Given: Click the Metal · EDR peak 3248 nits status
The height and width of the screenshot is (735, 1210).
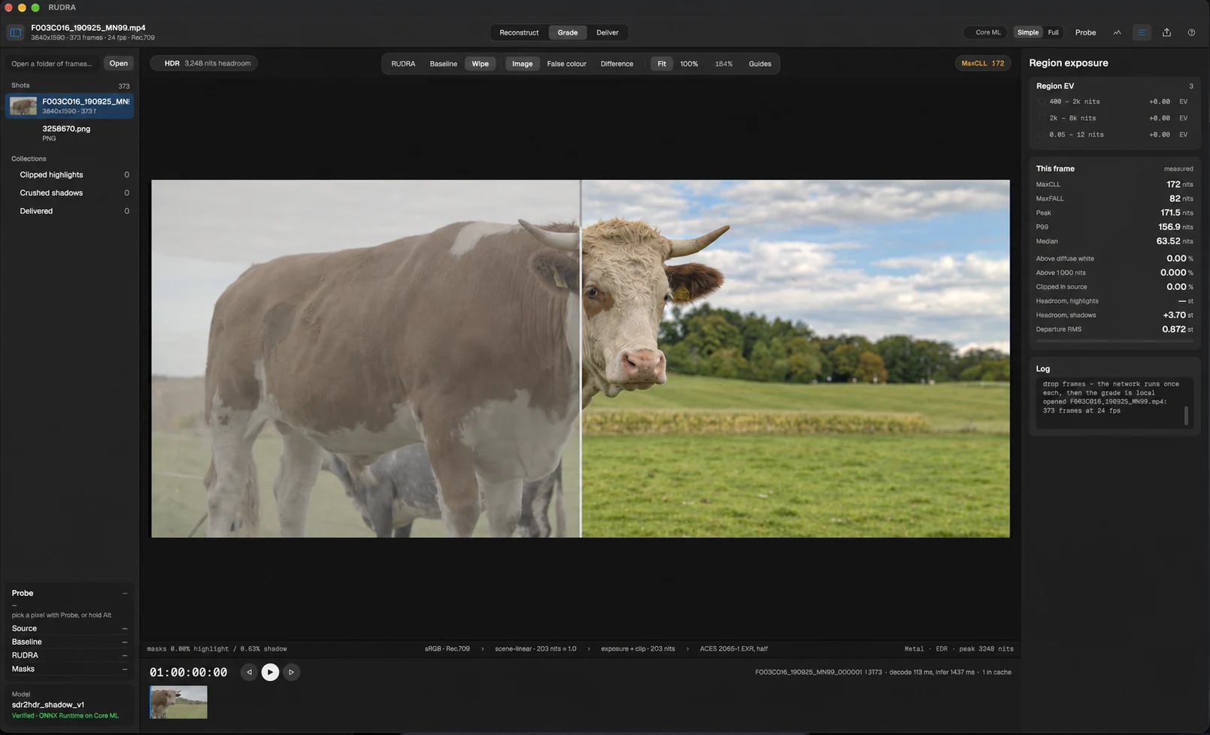Looking at the screenshot, I should [x=959, y=649].
